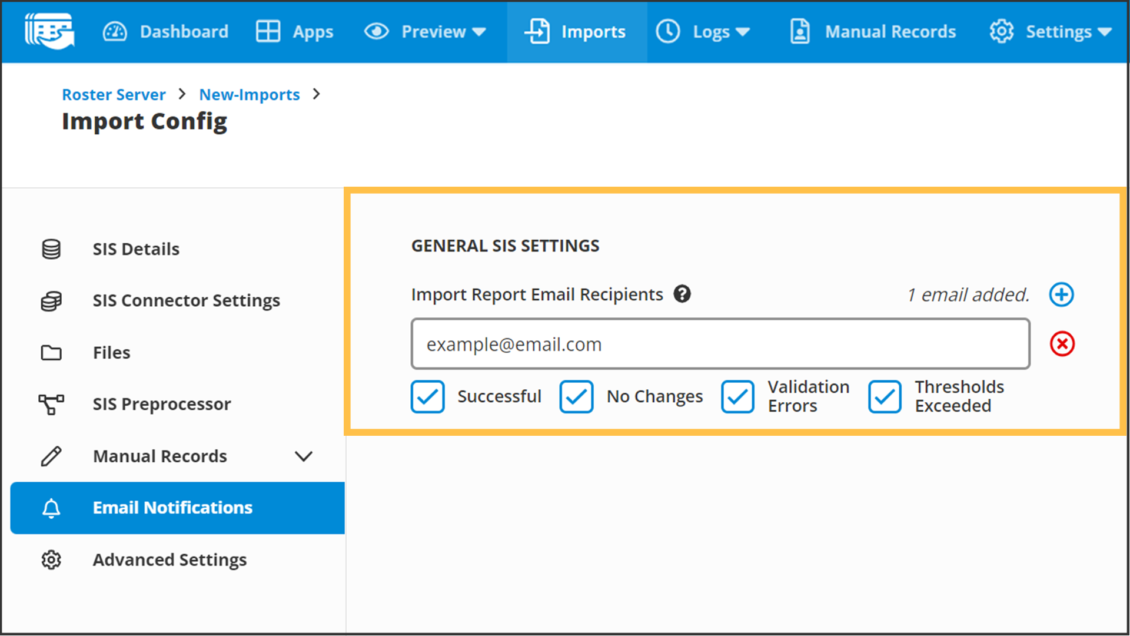Open the Preview dropdown menu
1130x636 pixels.
[426, 32]
